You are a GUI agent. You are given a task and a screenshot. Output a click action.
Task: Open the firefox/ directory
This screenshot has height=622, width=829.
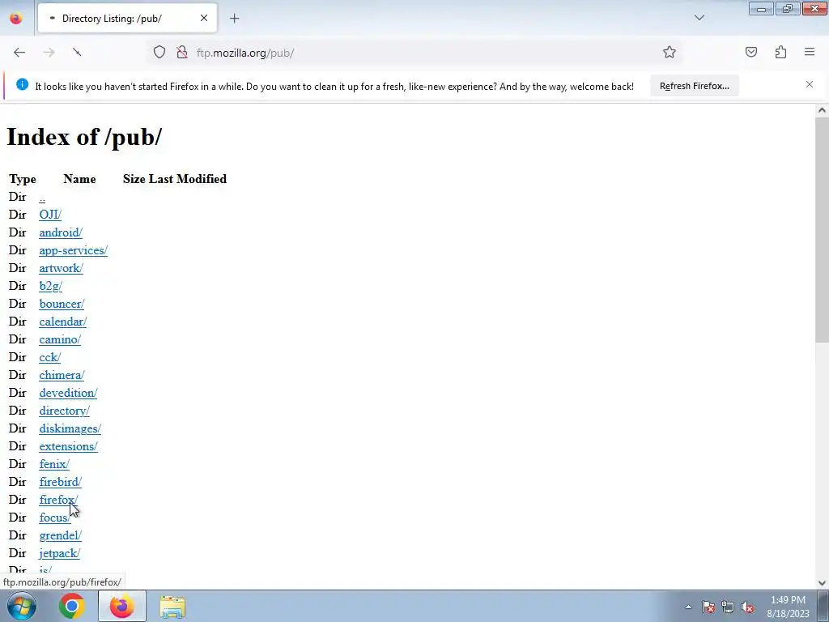pos(58,500)
